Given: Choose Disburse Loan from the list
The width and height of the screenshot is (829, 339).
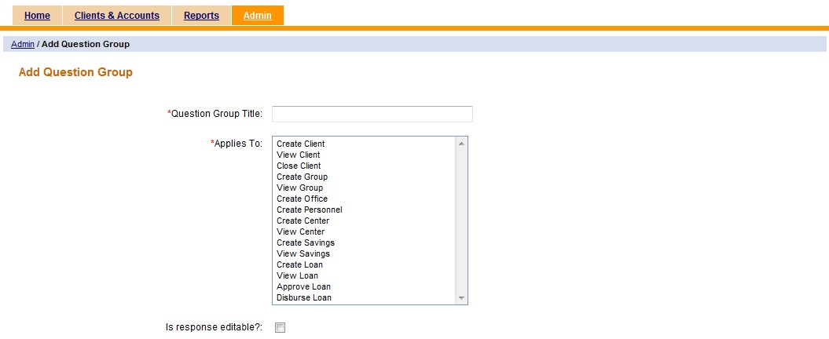Looking at the screenshot, I should point(304,297).
